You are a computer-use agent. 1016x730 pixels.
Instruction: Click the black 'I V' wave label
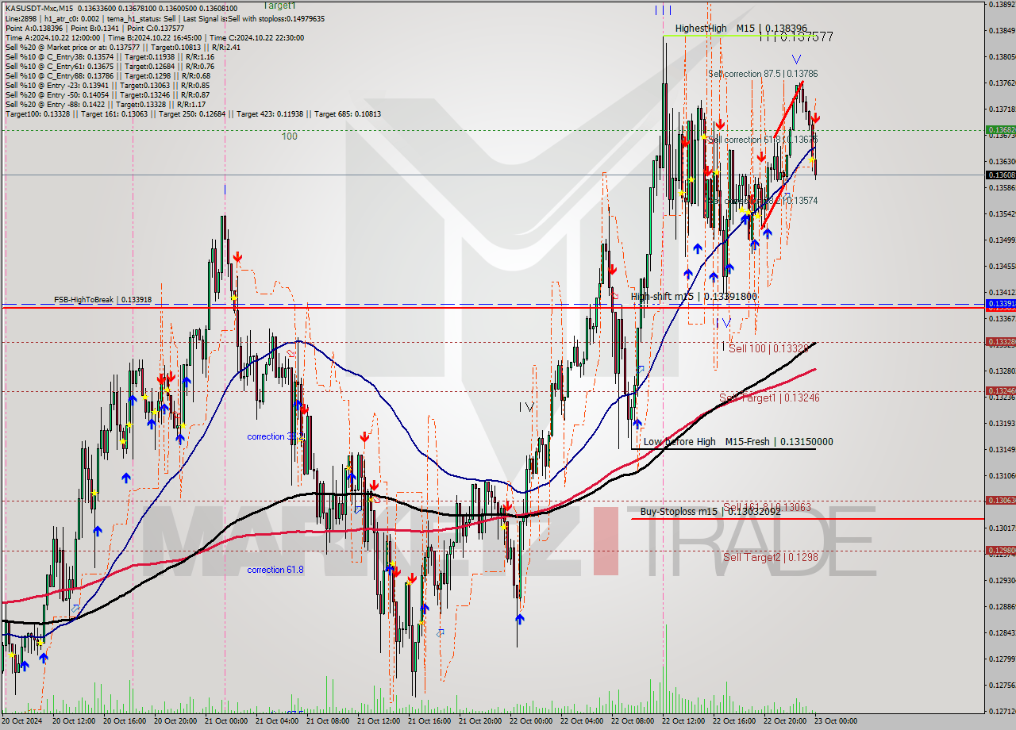point(526,407)
